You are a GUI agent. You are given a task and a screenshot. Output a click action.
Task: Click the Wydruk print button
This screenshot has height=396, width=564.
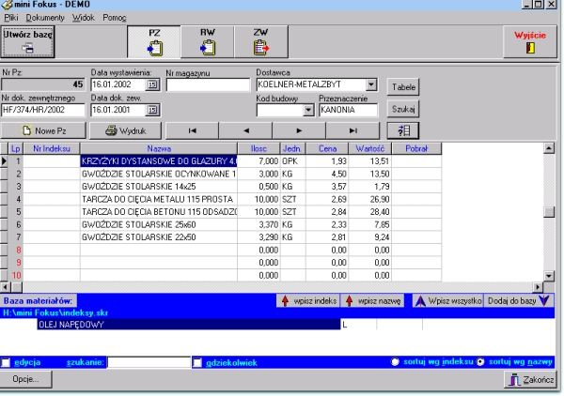coord(126,130)
